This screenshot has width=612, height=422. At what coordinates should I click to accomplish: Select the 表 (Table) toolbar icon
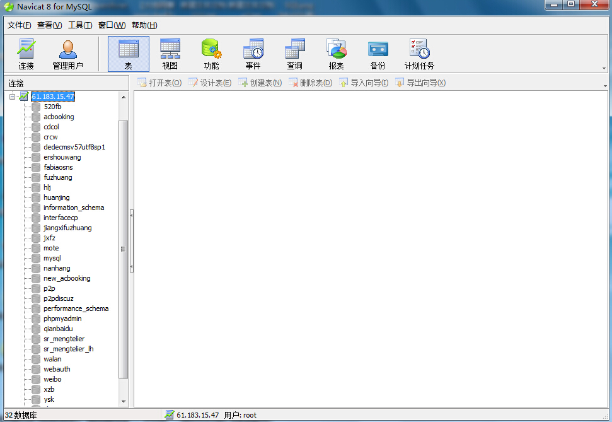click(129, 54)
